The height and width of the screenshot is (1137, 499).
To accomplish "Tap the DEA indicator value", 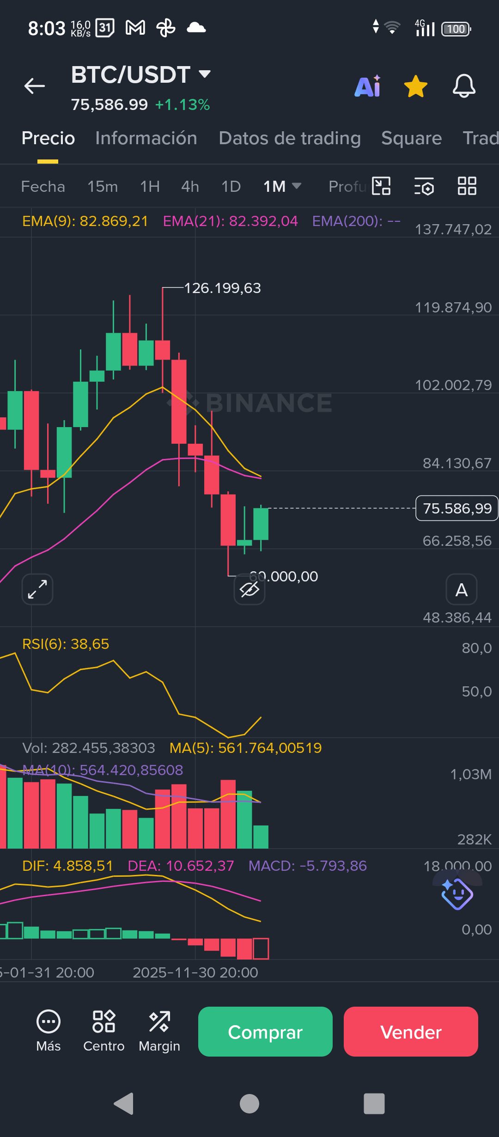I will [x=181, y=866].
